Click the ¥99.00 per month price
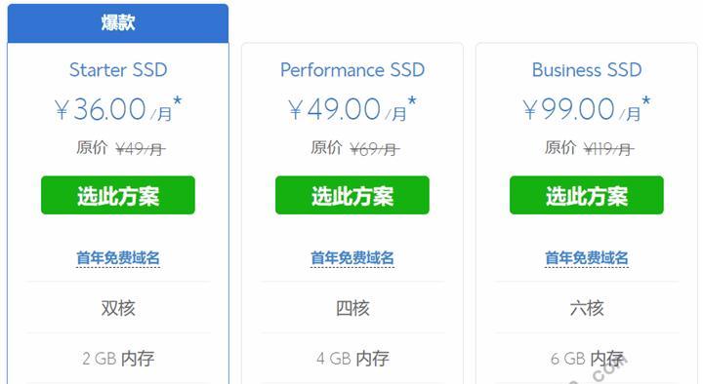 point(587,109)
